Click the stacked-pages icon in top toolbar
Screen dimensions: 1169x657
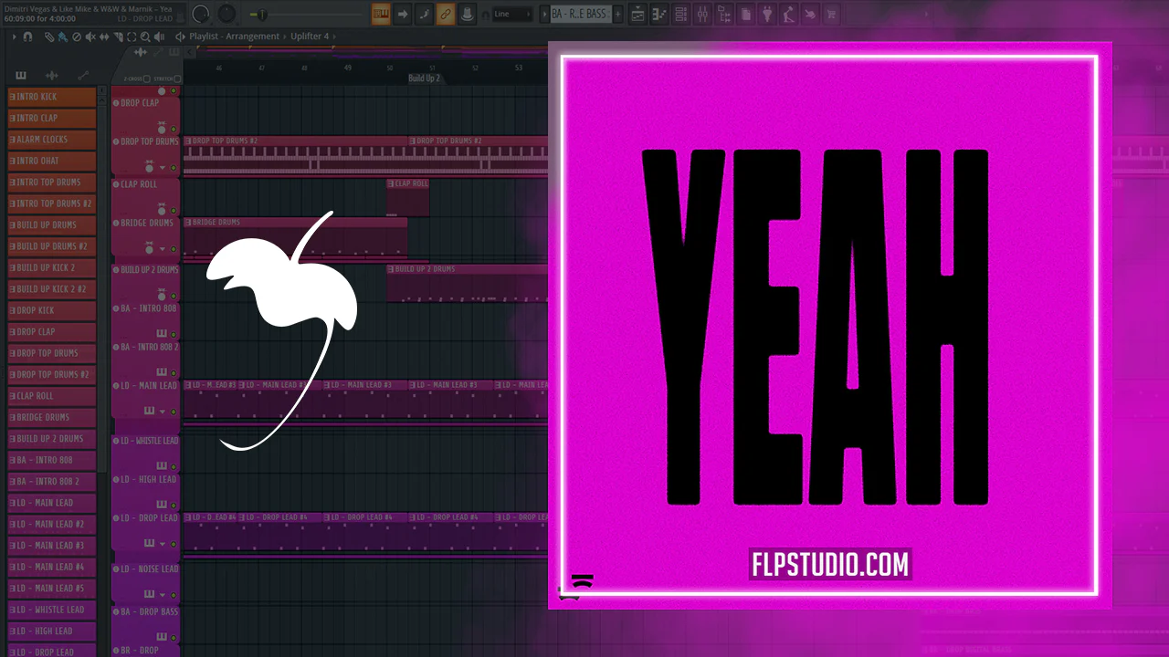(x=745, y=14)
